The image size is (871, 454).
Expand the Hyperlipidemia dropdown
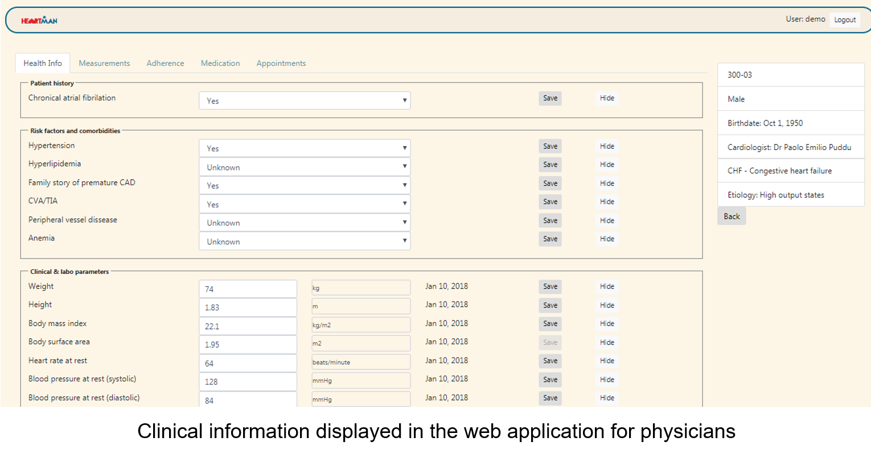point(305,167)
